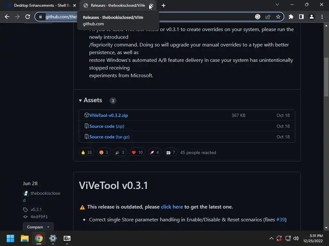
Task: Follow the 'click here' latest release link
Action: pos(172,207)
